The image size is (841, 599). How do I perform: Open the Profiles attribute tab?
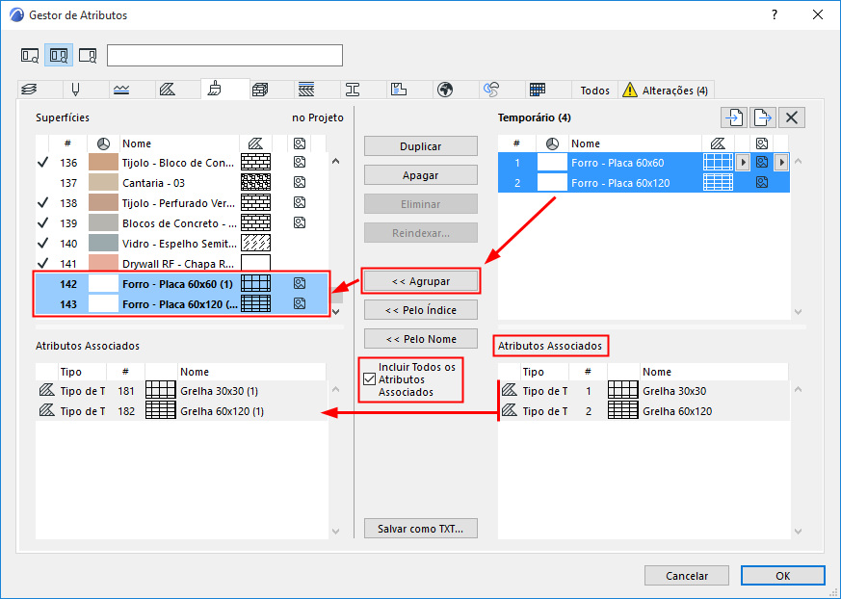(353, 90)
